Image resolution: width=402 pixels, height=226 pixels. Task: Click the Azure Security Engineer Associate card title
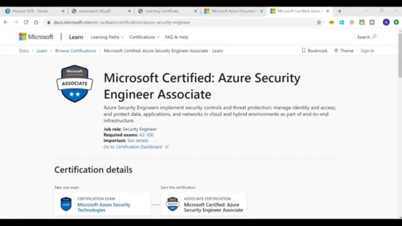(x=213, y=207)
